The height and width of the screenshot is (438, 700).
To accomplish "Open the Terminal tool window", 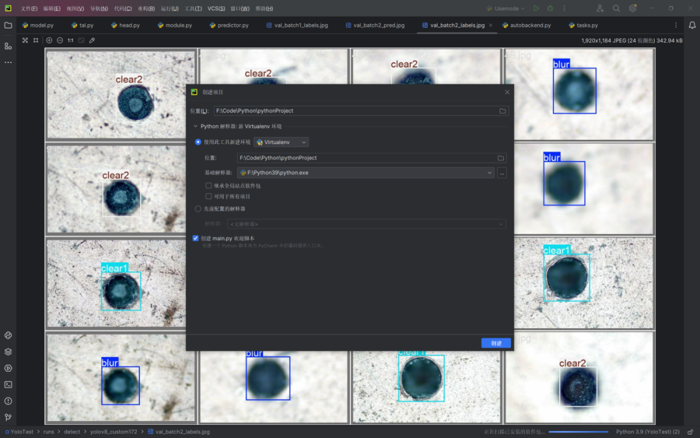I will tap(8, 384).
